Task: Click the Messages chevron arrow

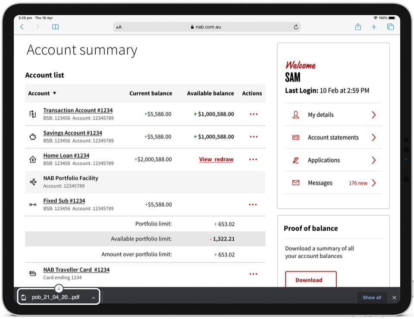Action: [x=373, y=183]
